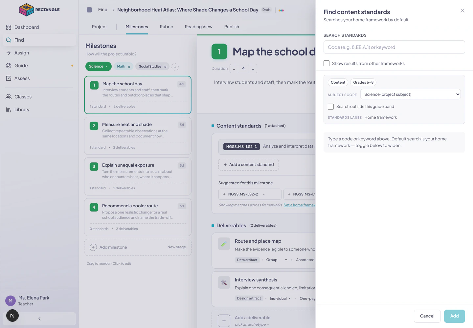473x328 pixels.
Task: Click the Next.js dev tools badge
Action: [12, 316]
